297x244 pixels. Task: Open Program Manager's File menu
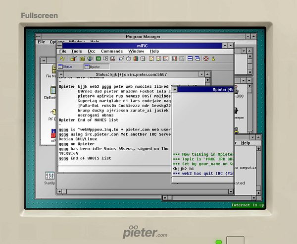click(41, 42)
